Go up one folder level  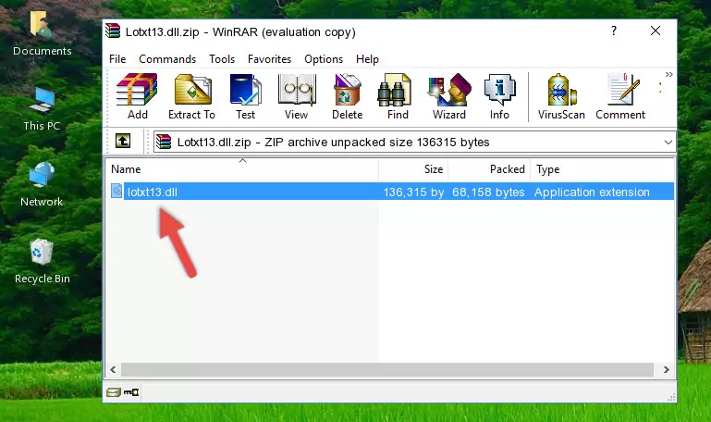tap(123, 141)
